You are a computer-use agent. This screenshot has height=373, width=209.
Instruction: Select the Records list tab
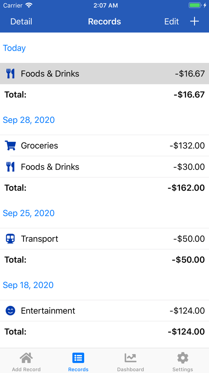point(78,362)
